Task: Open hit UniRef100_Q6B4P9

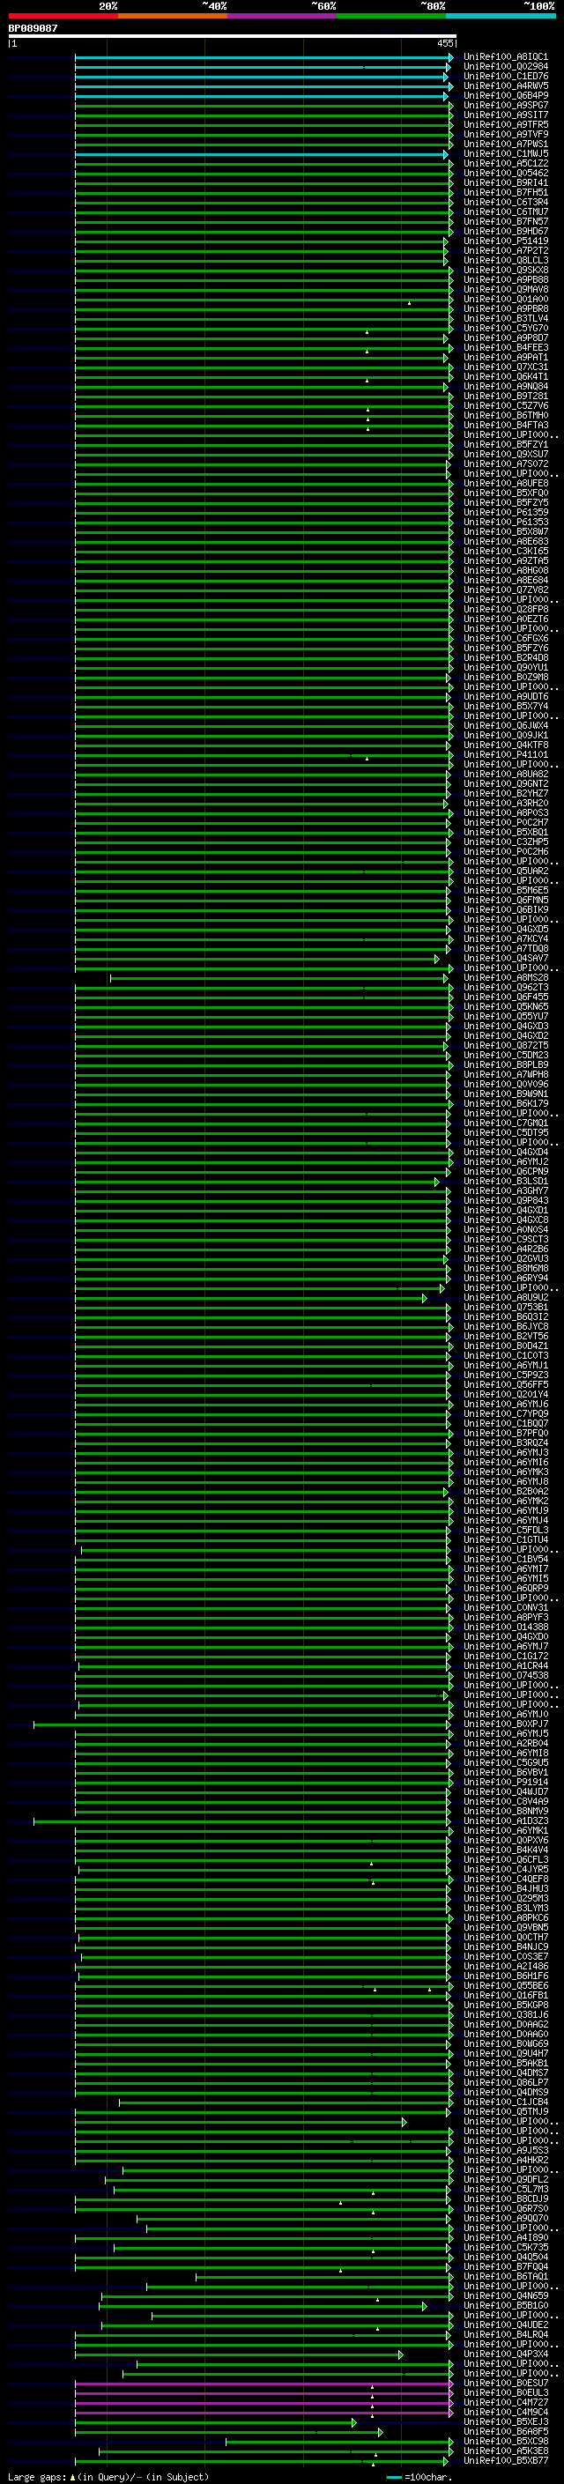Action: [505, 95]
